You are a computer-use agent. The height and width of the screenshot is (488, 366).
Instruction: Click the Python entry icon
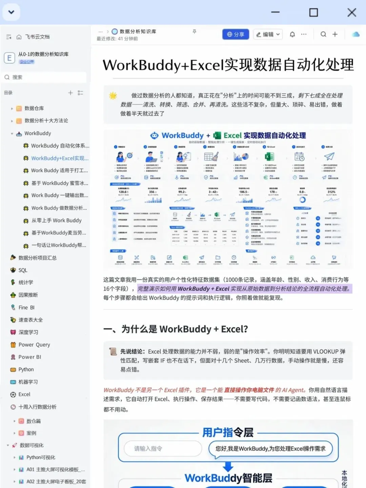pyautogui.click(x=13, y=369)
